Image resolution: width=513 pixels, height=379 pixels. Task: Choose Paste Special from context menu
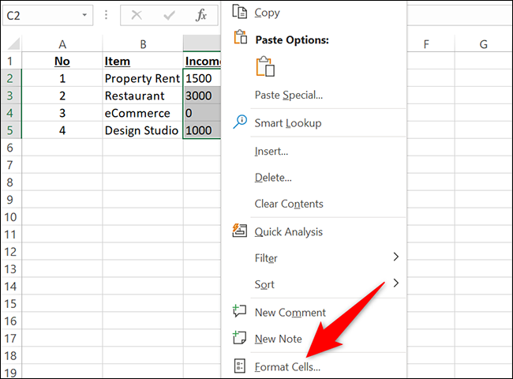click(x=288, y=95)
